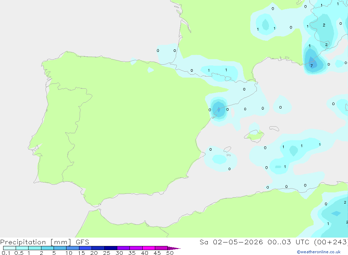The image size is (348, 255).
Task: Click the '40' legend scale label
Action: pos(145,253)
